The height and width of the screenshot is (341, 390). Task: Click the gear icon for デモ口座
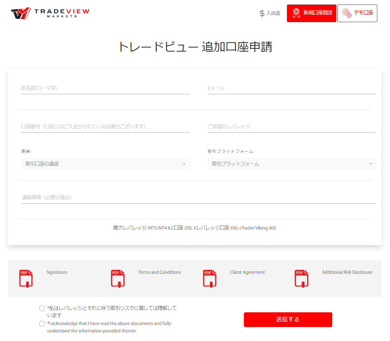346,13
